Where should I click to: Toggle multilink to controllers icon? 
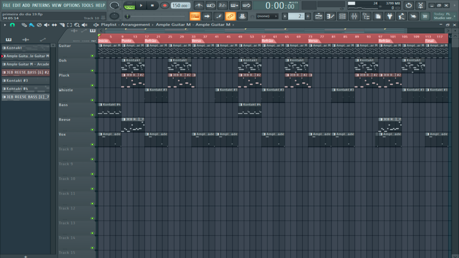230,16
